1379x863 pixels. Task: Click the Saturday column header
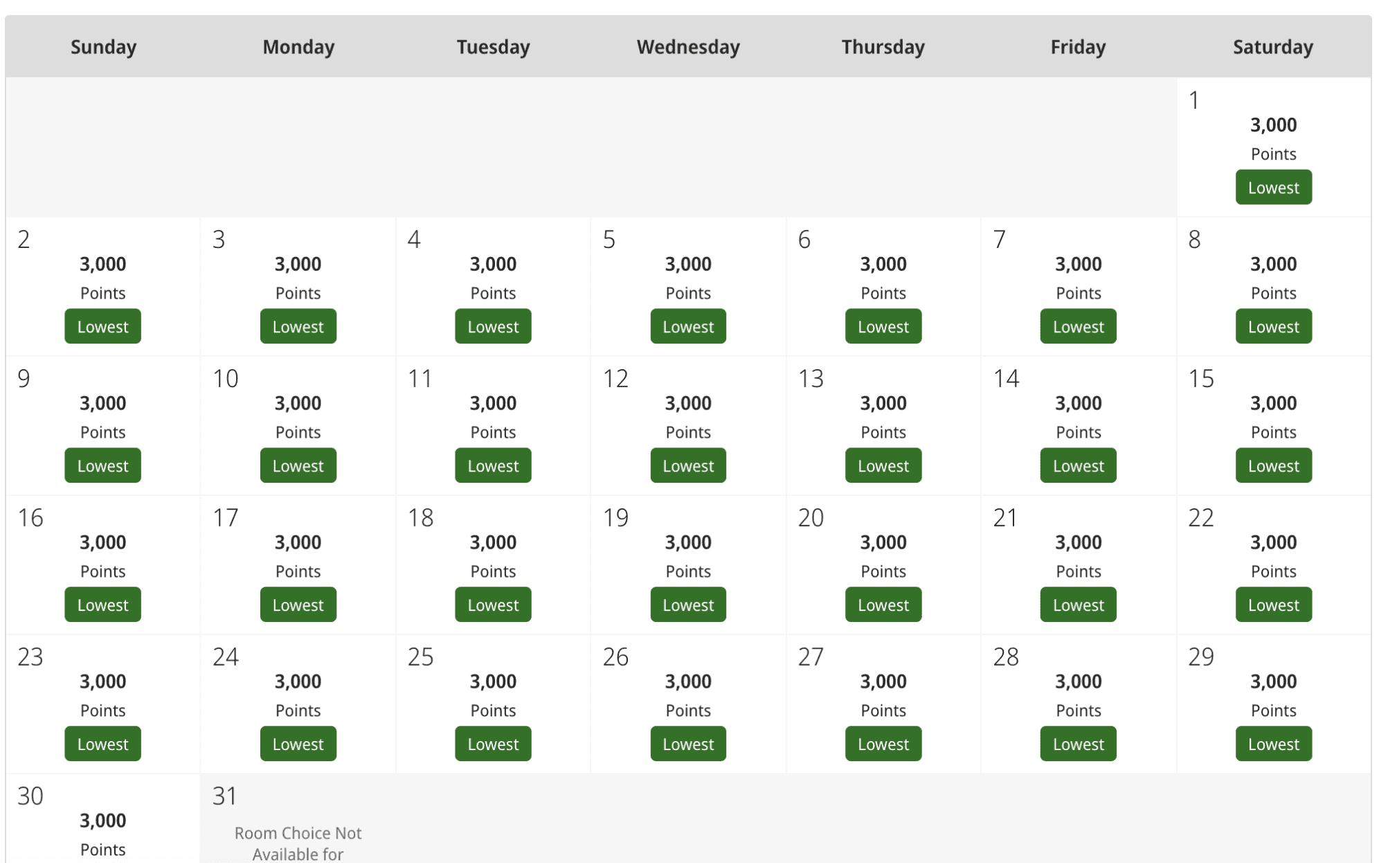click(1273, 46)
